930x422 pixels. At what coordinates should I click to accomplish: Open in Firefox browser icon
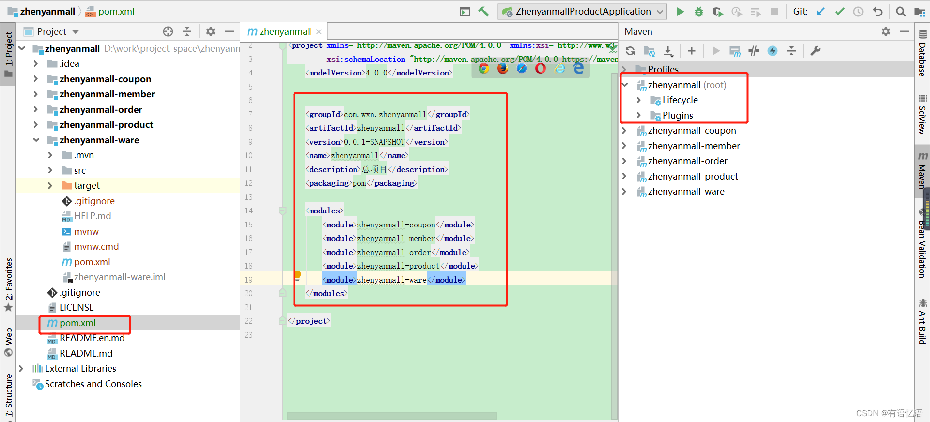coord(503,69)
